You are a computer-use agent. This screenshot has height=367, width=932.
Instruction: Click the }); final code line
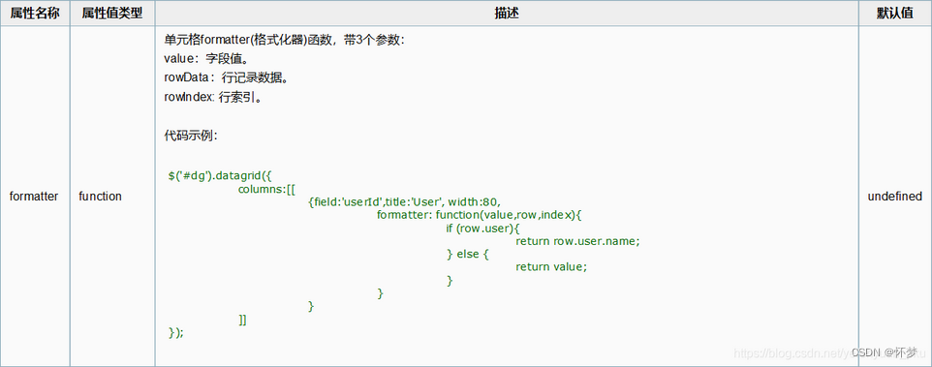click(176, 332)
